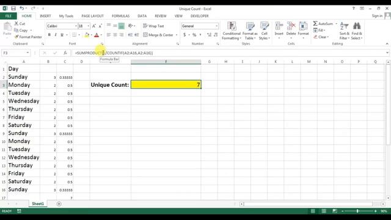Open the Font dialog launcher
Viewport: 391px width, 220px height.
coord(102,44)
